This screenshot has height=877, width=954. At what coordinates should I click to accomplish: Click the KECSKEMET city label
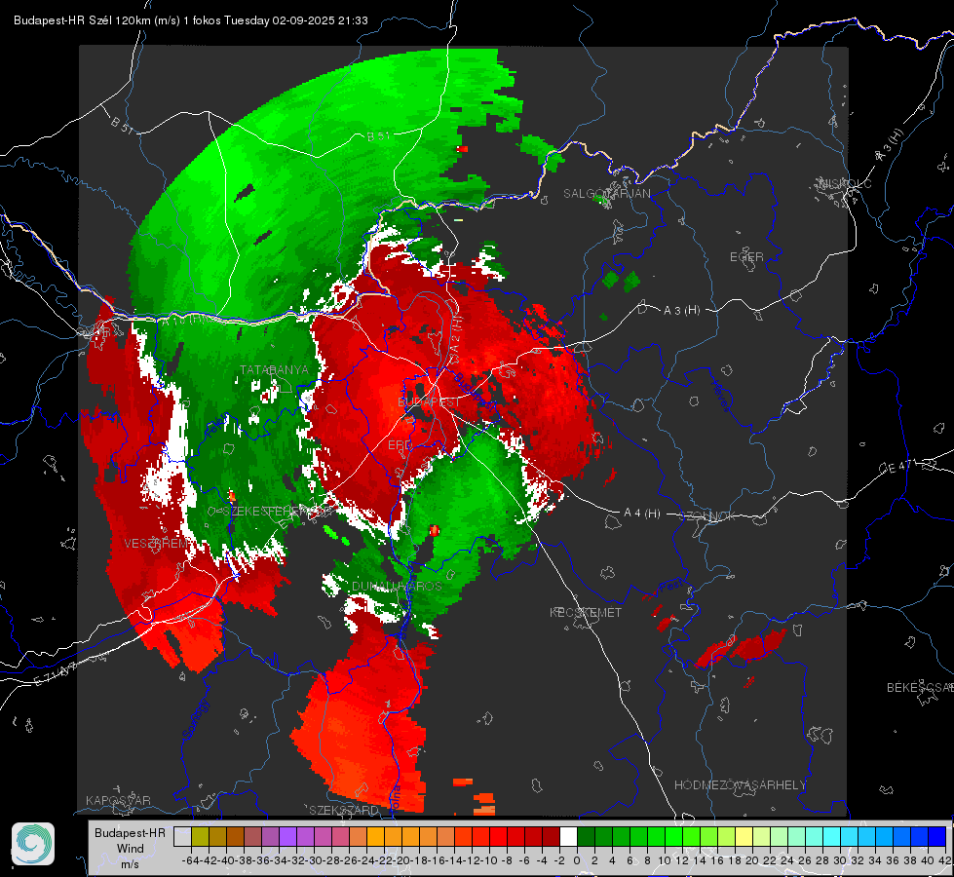(586, 613)
